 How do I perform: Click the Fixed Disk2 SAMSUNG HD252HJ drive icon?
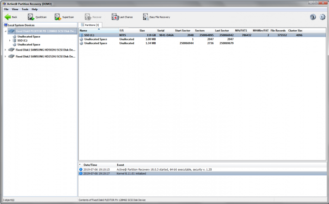coord(11,56)
